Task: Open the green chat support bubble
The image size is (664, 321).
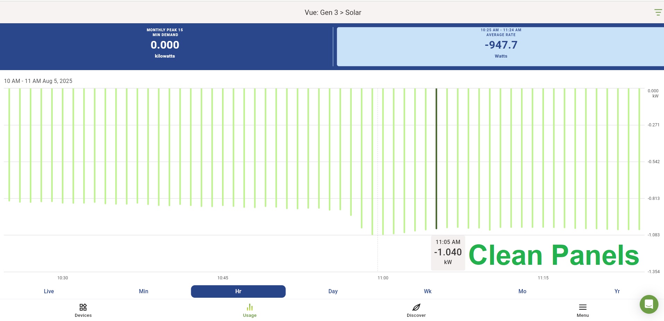Action: click(649, 304)
